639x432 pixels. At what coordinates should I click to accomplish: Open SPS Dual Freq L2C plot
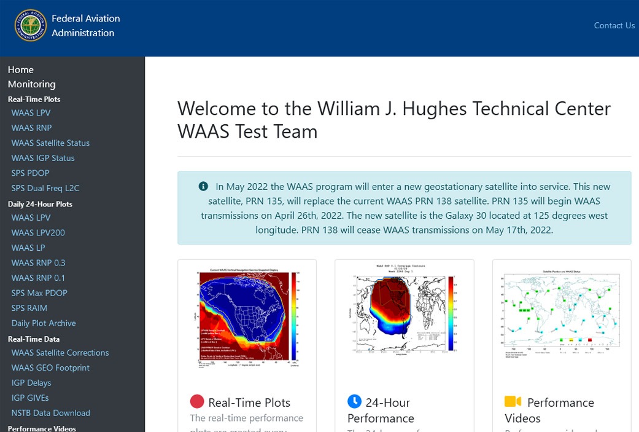point(45,188)
